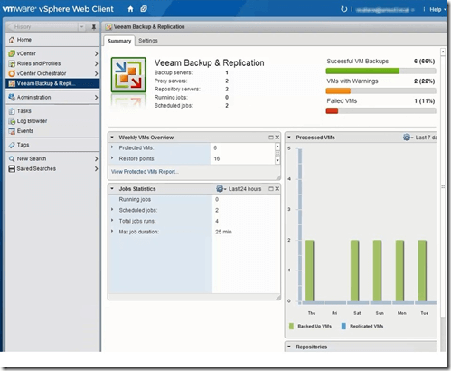The height and width of the screenshot is (371, 451).
Task: Refresh the vSphere Web Client
Action: click(x=343, y=9)
